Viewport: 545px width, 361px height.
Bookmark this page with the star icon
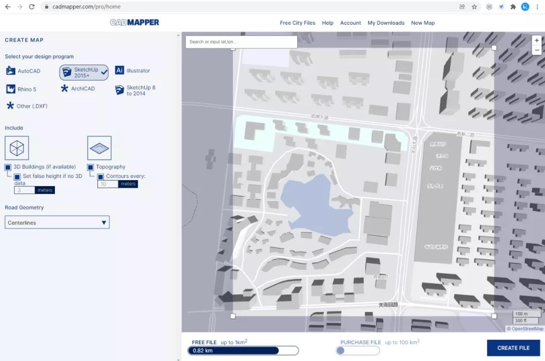474,7
